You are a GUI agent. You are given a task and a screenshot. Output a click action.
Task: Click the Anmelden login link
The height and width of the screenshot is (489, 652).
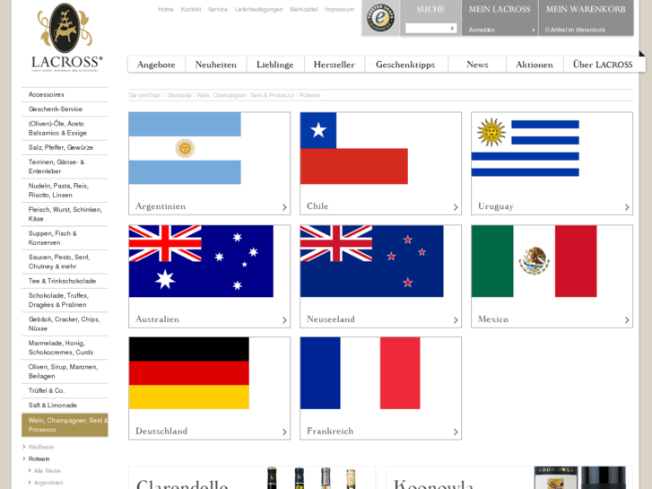(x=482, y=30)
